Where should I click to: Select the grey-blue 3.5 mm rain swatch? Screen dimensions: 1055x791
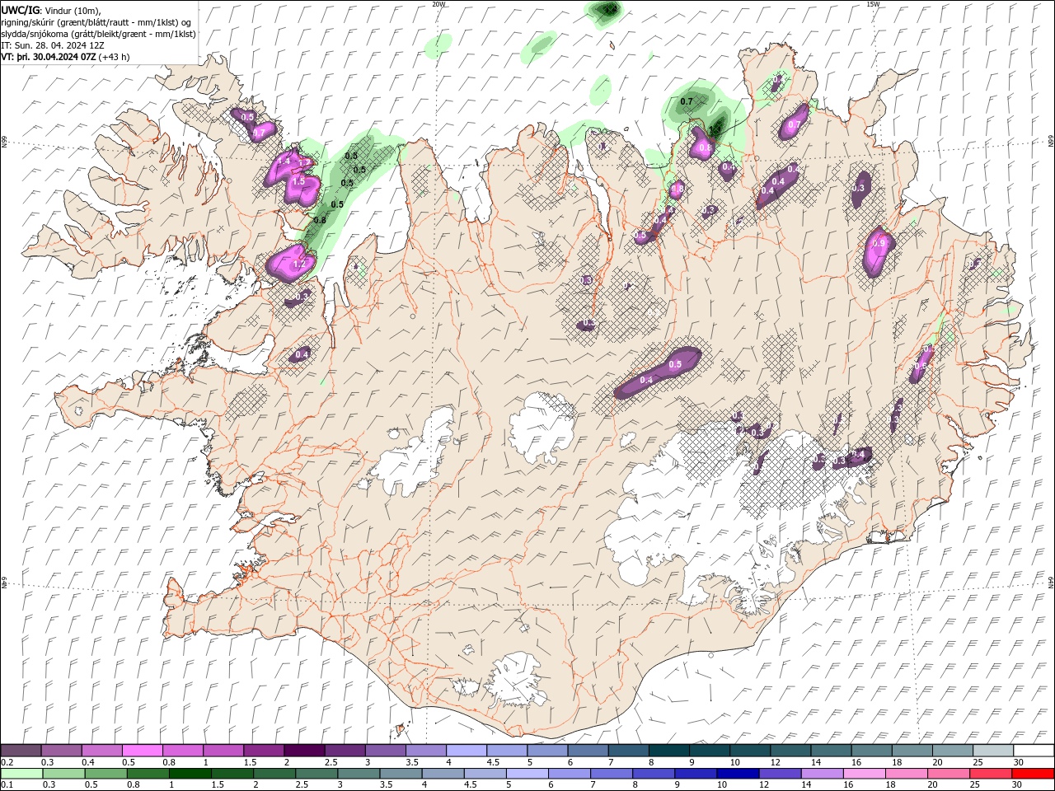click(x=400, y=774)
